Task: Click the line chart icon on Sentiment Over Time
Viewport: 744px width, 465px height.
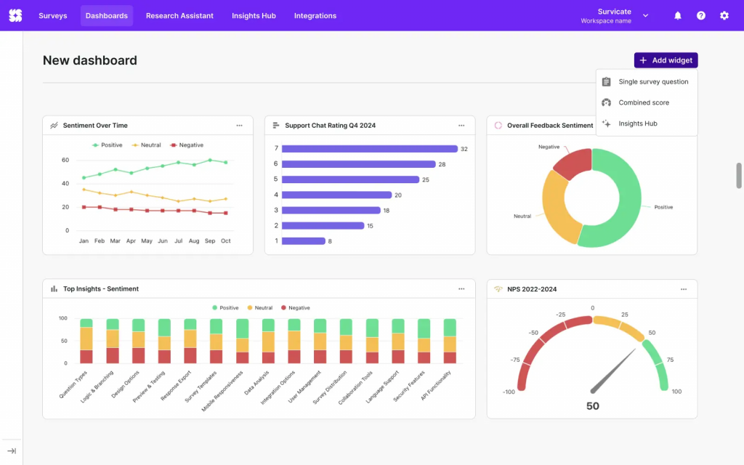Action: pyautogui.click(x=54, y=125)
